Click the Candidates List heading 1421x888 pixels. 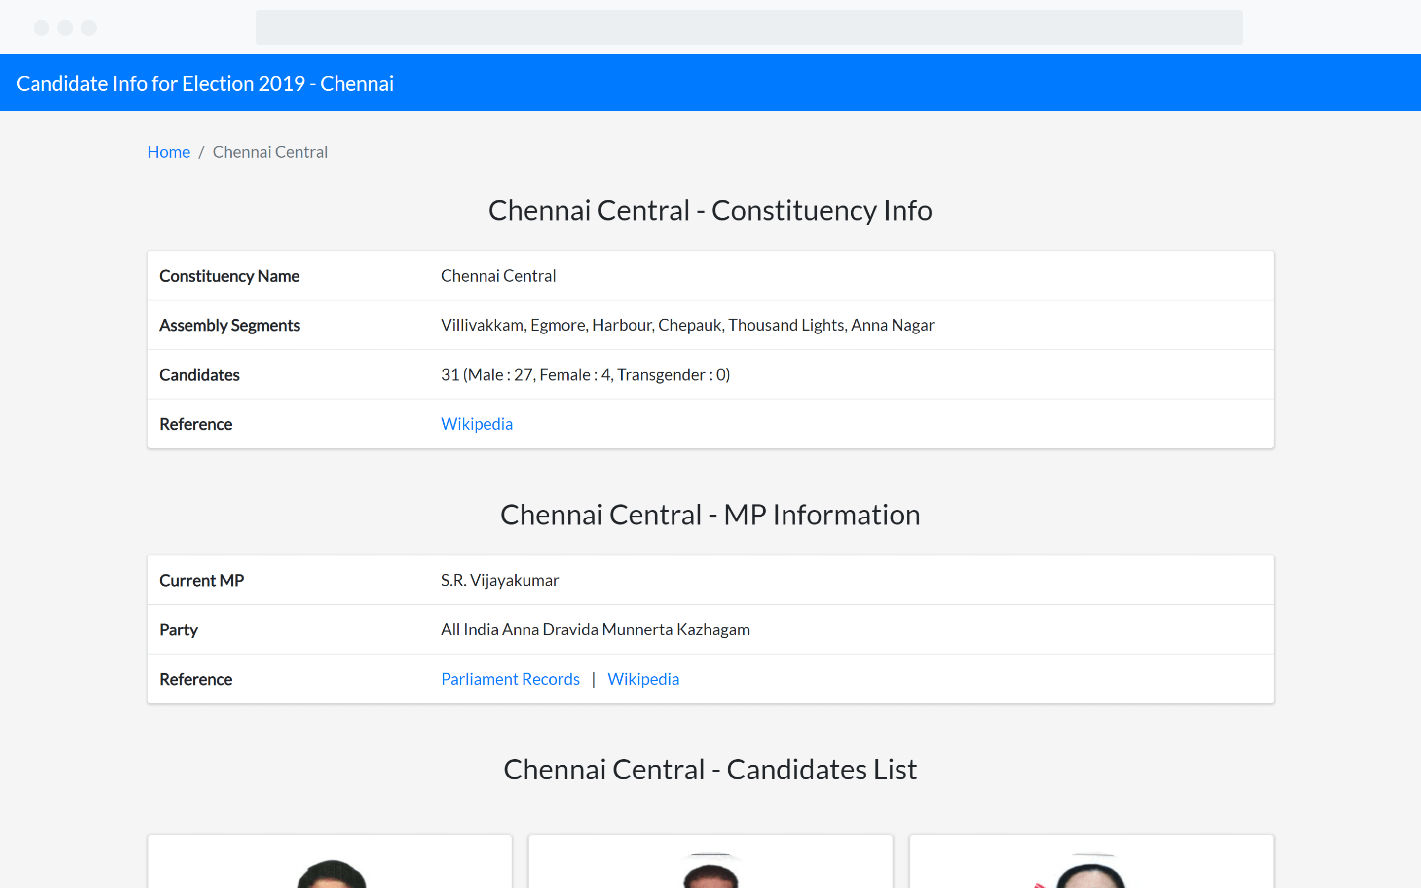click(x=710, y=770)
